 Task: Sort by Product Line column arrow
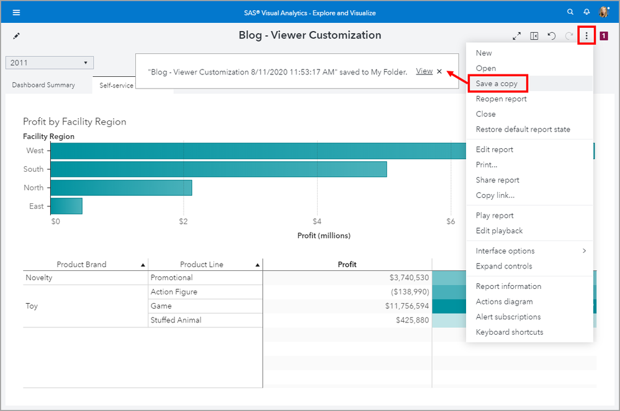(x=258, y=265)
